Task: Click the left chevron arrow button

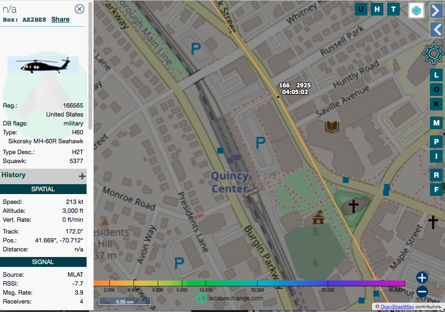Action: (437, 30)
